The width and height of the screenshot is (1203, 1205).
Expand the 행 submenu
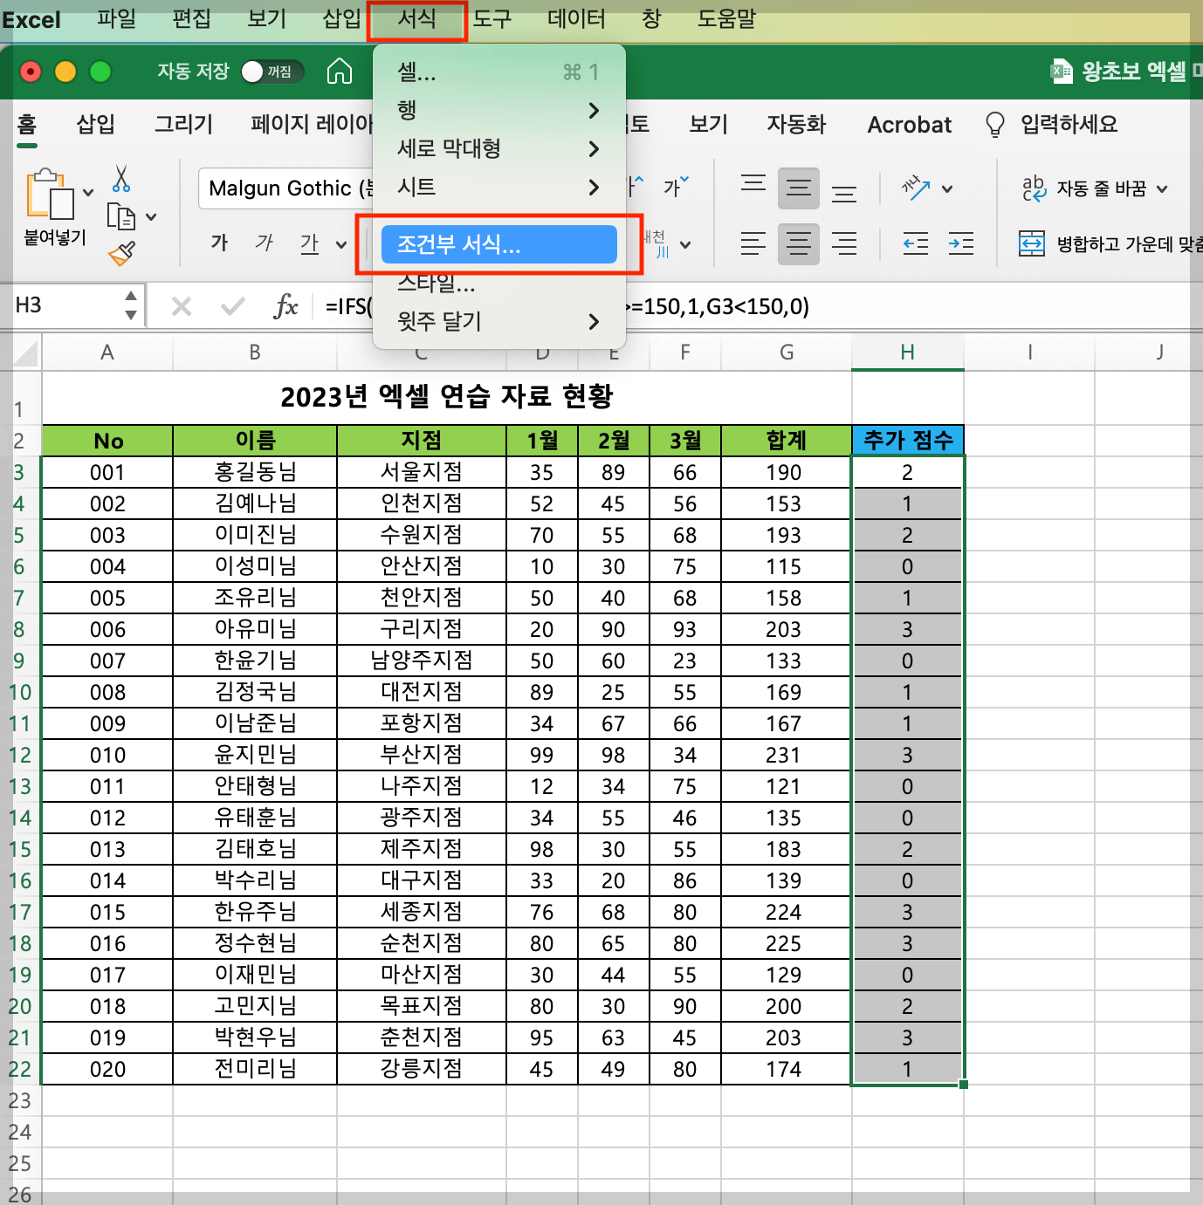point(498,110)
